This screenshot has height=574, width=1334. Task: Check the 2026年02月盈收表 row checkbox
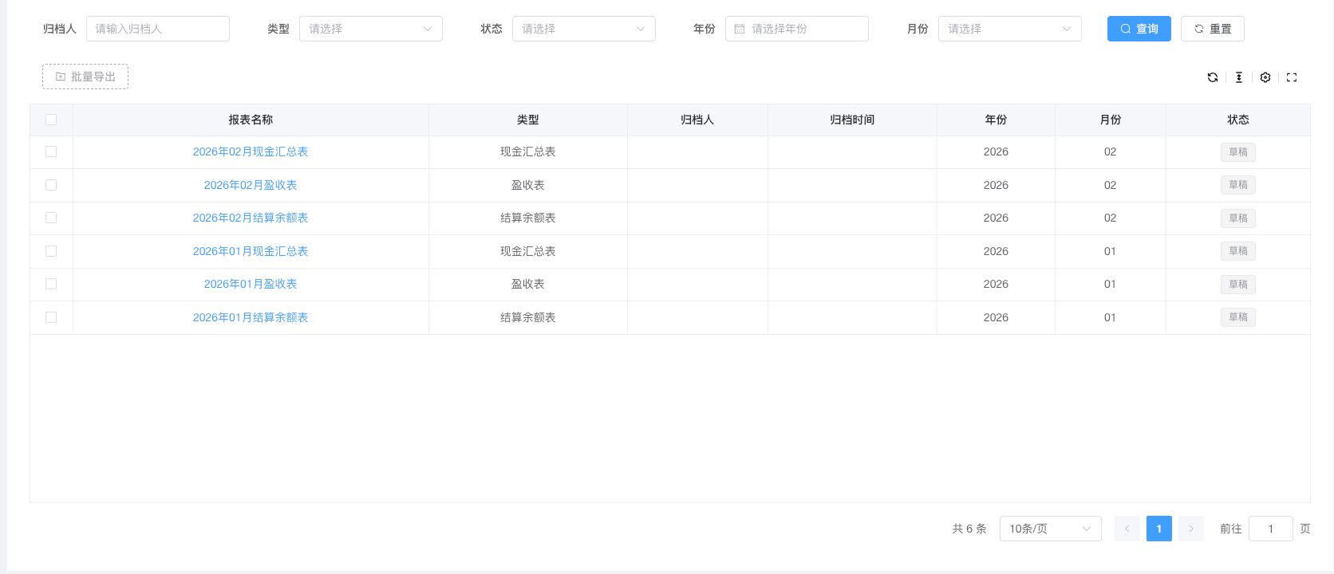coord(51,185)
